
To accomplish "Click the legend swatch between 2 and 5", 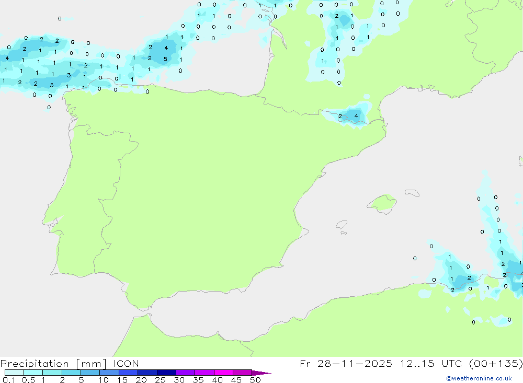I will (x=71, y=373).
